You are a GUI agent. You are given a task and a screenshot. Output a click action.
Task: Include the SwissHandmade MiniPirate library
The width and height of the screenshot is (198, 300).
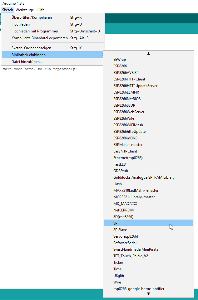(148, 249)
